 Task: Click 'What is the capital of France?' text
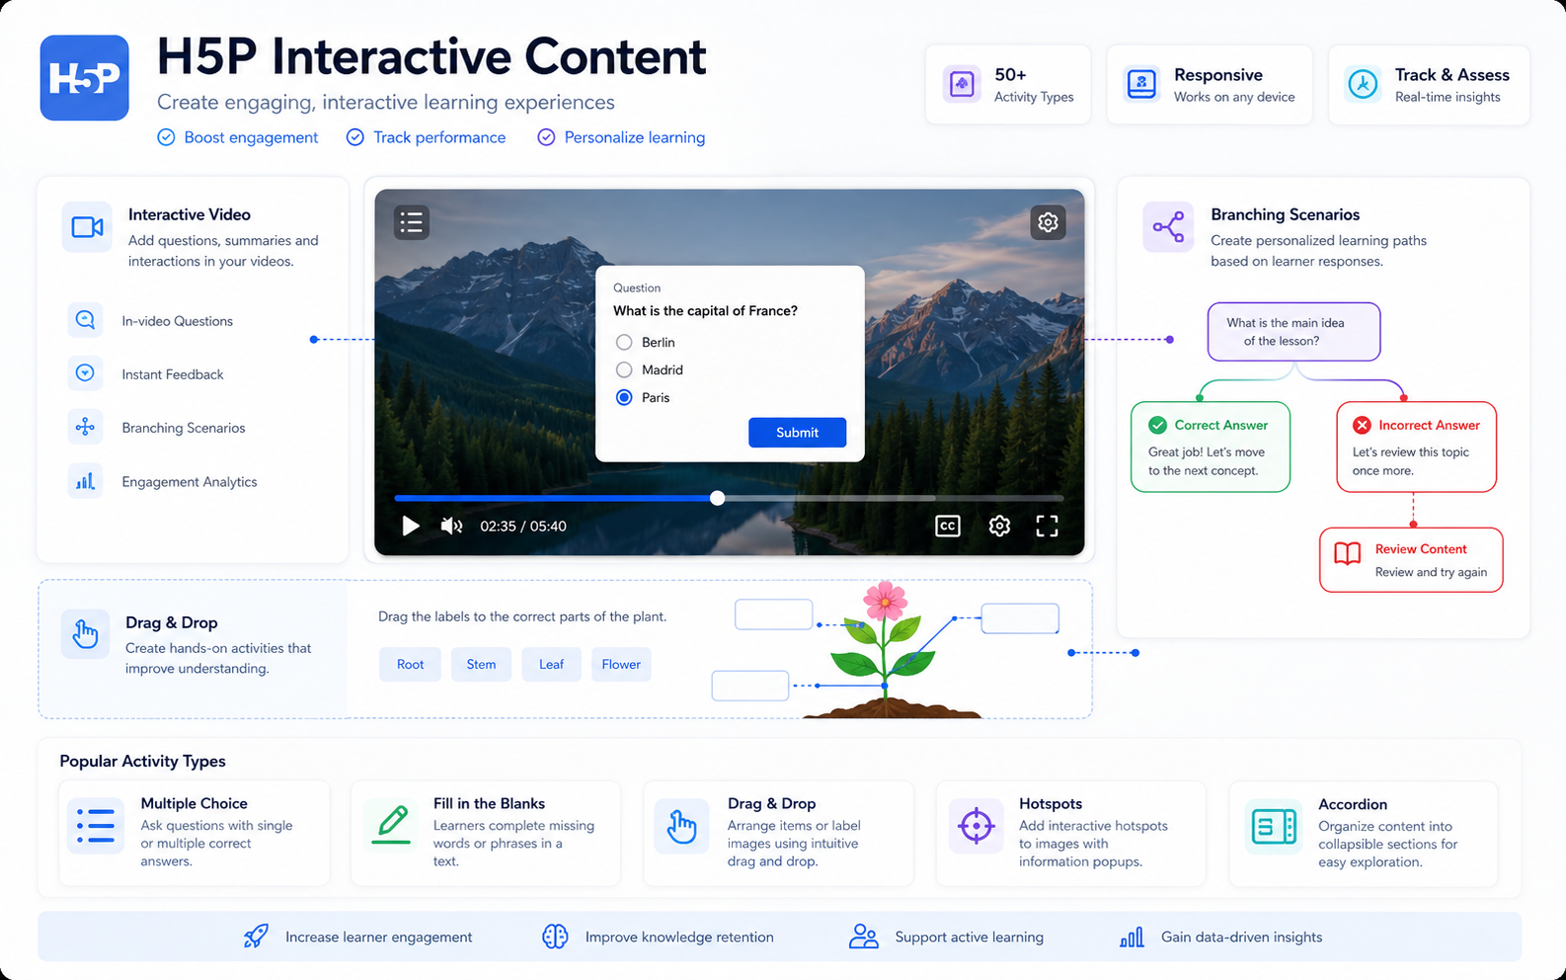(705, 310)
